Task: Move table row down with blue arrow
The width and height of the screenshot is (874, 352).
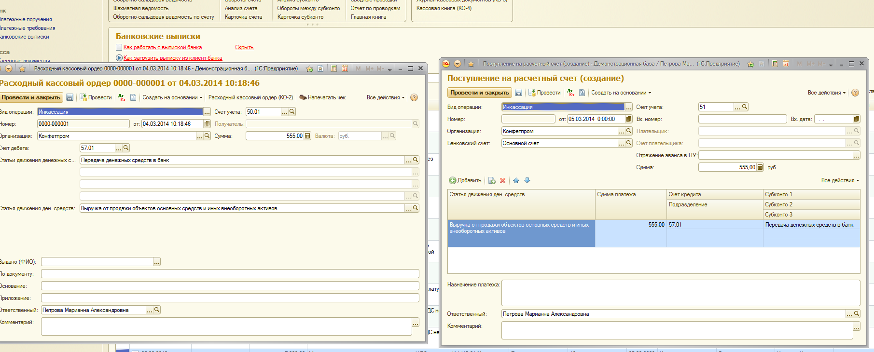Action: pyautogui.click(x=527, y=180)
